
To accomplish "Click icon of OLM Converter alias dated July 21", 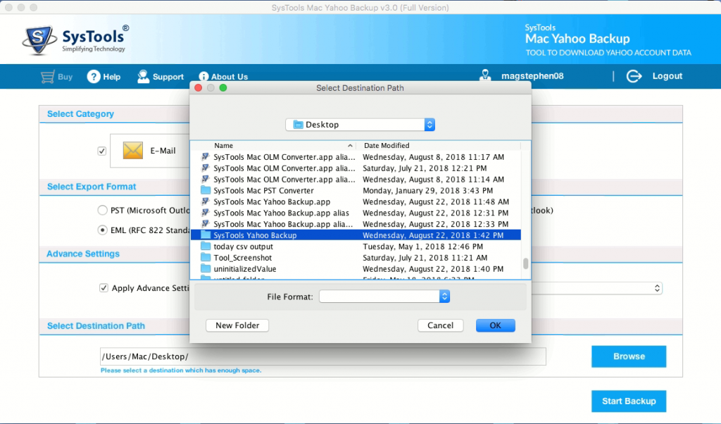I will coord(206,168).
